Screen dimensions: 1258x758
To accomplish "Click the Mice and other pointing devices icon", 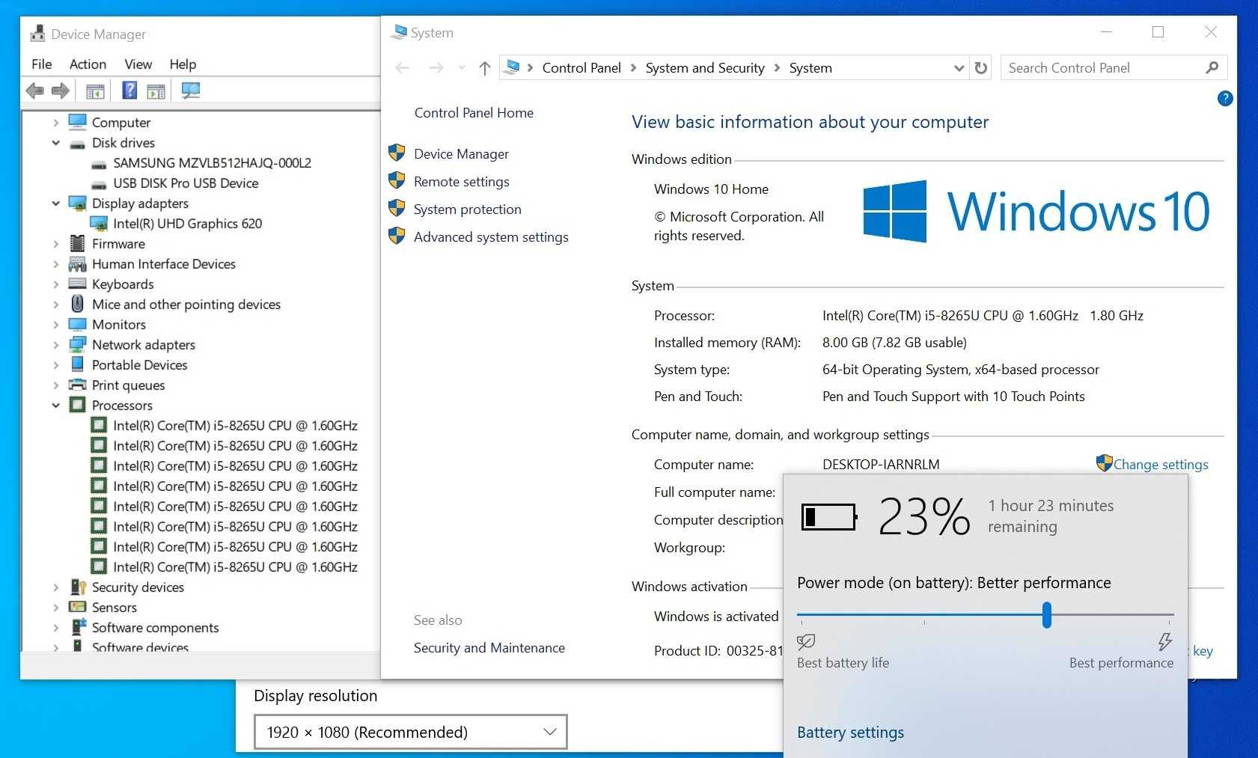I will (77, 304).
